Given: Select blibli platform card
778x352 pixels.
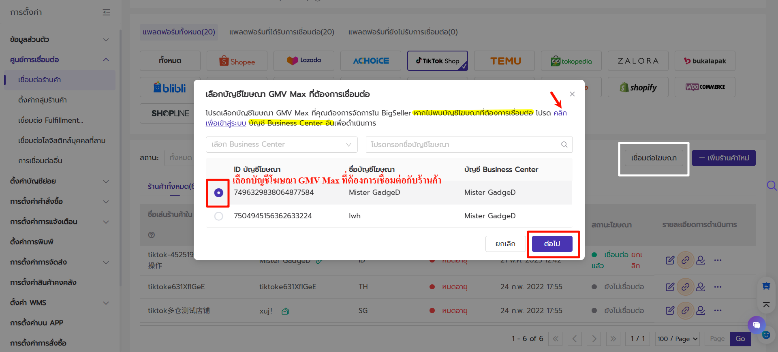Looking at the screenshot, I should click(170, 87).
